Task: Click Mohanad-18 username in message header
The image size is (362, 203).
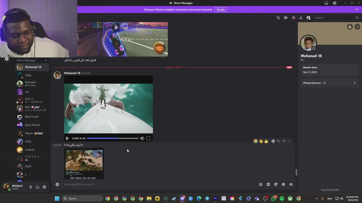Action: pos(72,73)
